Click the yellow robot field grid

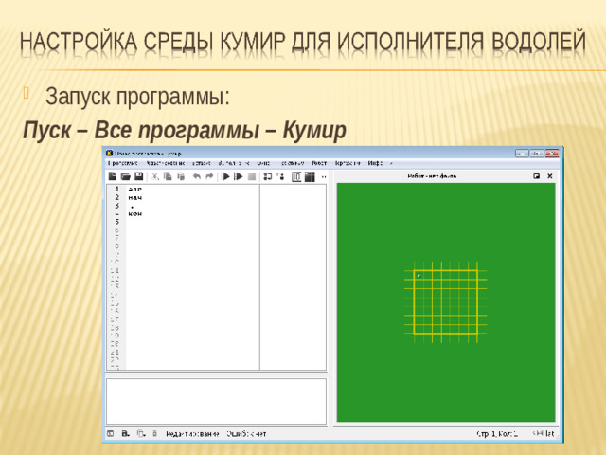(x=446, y=302)
